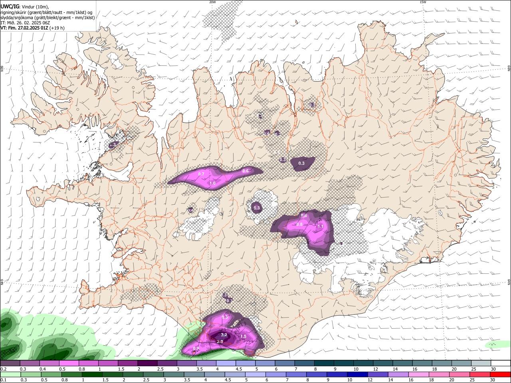Click the "0.1" label under the lower legend
Image resolution: width=511 pixels, height=383 pixels.
click(x=3, y=380)
